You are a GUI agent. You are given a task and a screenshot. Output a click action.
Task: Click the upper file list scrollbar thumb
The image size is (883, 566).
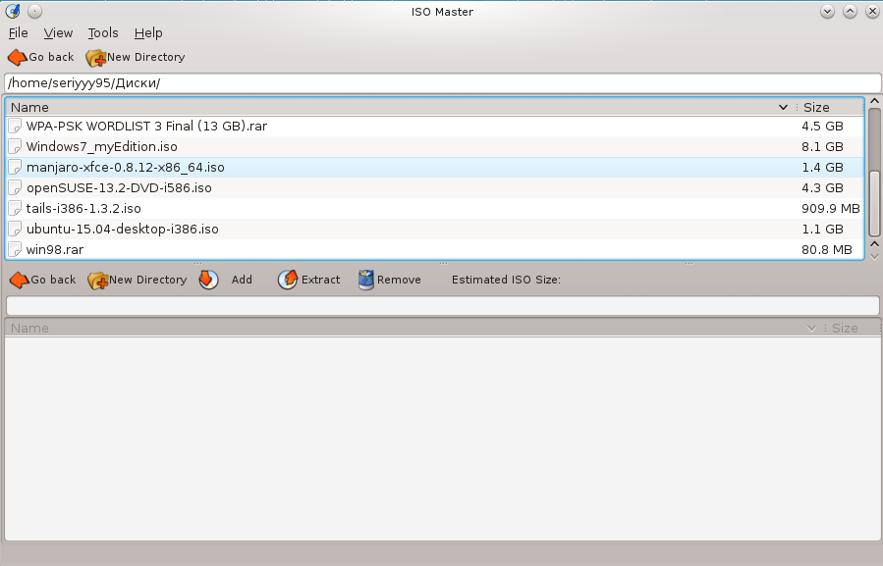[874, 202]
